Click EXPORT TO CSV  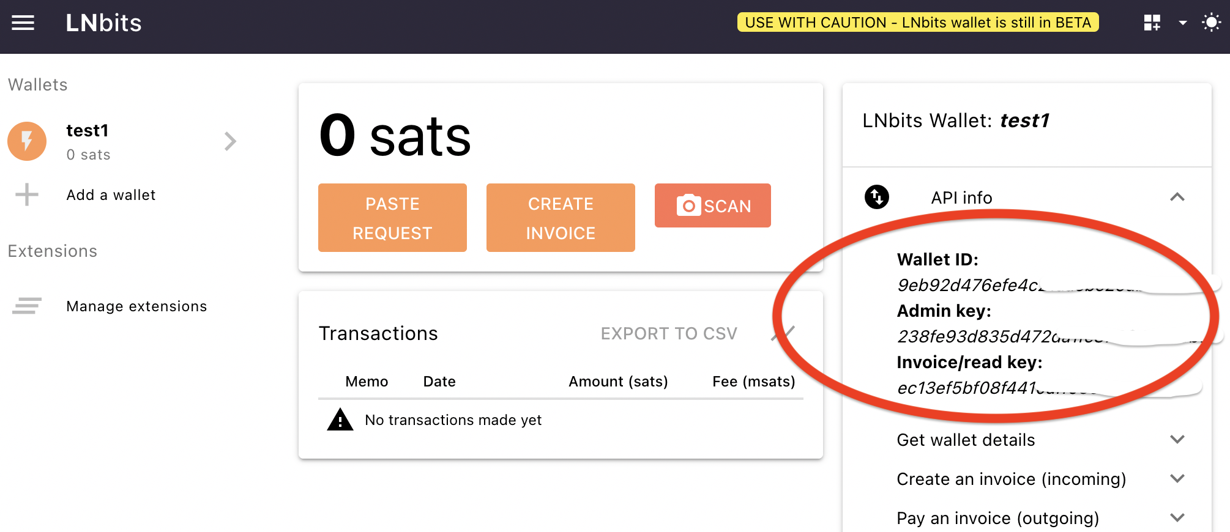click(x=669, y=333)
